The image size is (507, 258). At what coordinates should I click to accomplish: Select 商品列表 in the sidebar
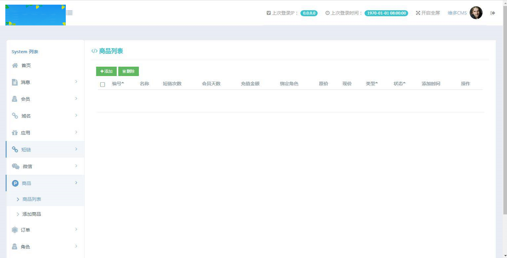click(x=32, y=199)
